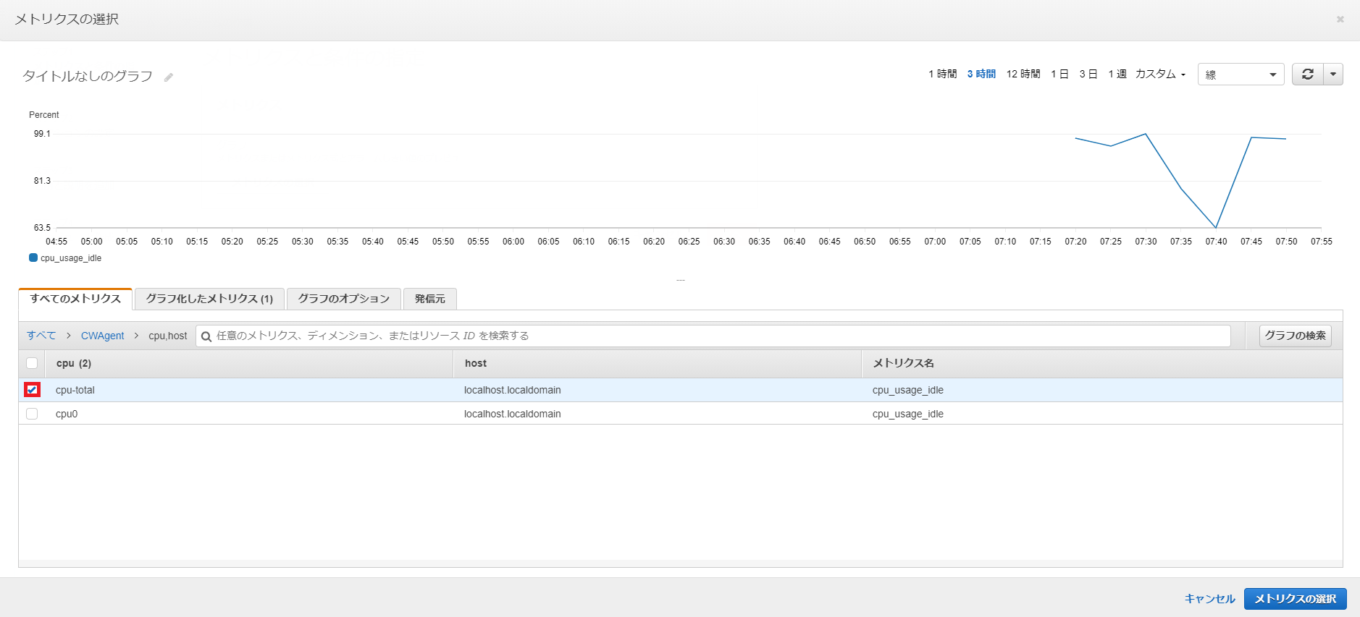Check the cpu0 metric checkbox
This screenshot has width=1360, height=617.
coord(32,414)
